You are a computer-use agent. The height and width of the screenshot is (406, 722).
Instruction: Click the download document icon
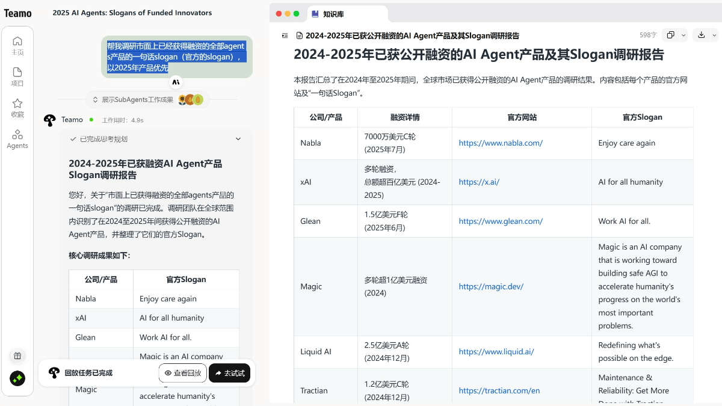point(701,35)
